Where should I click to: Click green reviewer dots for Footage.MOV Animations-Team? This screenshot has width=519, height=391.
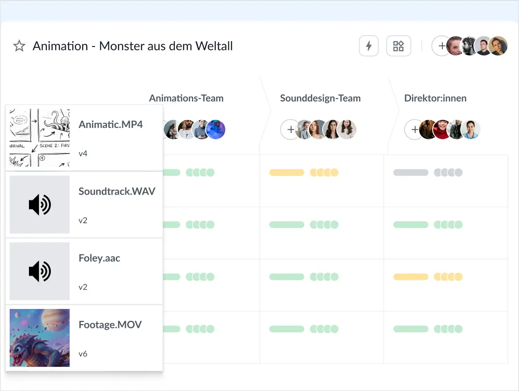pyautogui.click(x=200, y=329)
